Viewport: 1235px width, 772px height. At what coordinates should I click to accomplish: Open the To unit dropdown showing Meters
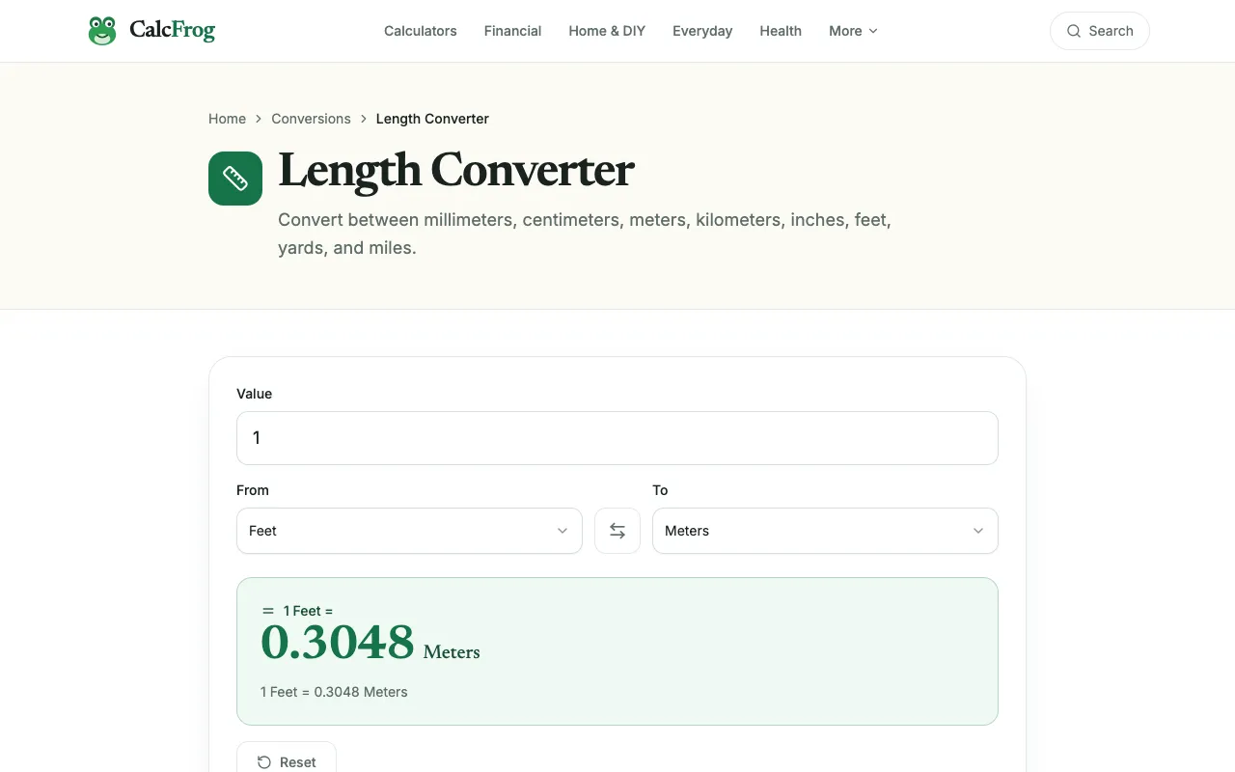pyautogui.click(x=825, y=531)
